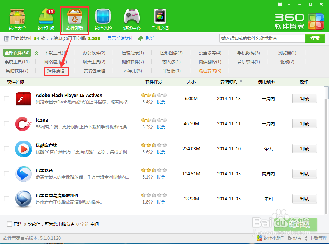Click the 迅雷影音 app icon
Screen dimensions: 329x244
(x=24, y=174)
